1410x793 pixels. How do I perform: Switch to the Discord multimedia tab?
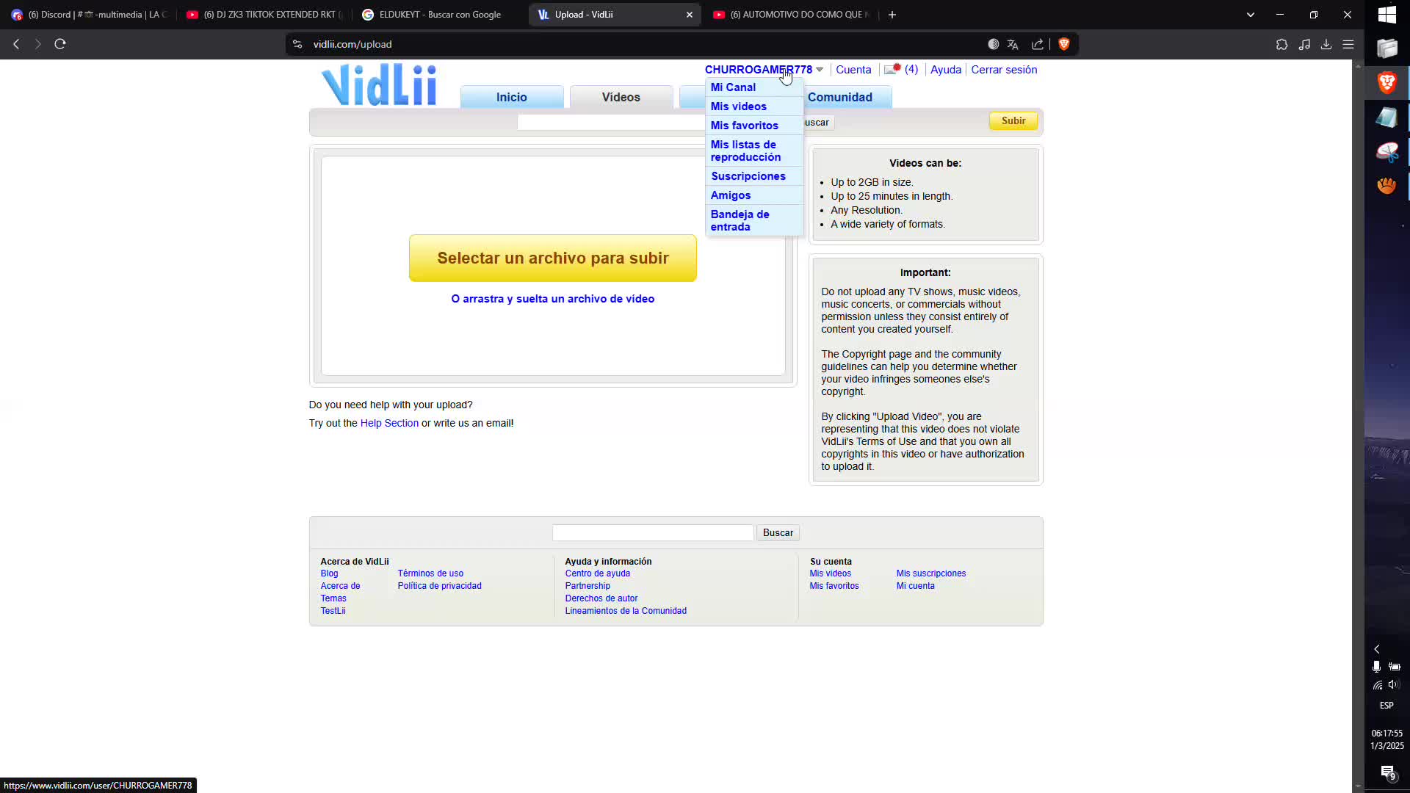[91, 15]
